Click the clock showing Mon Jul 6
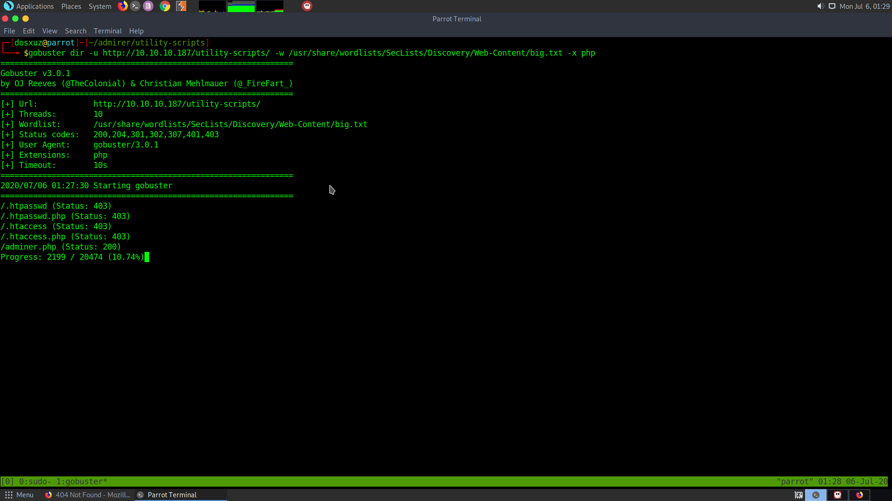This screenshot has width=892, height=501. 864,6
